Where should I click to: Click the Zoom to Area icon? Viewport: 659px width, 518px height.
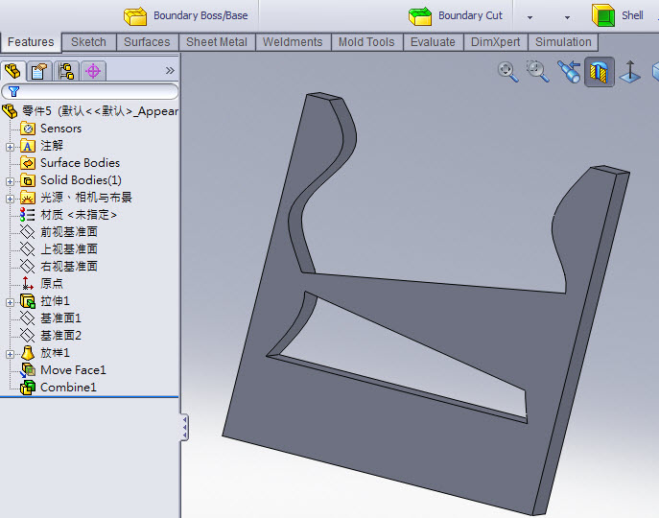pos(537,71)
